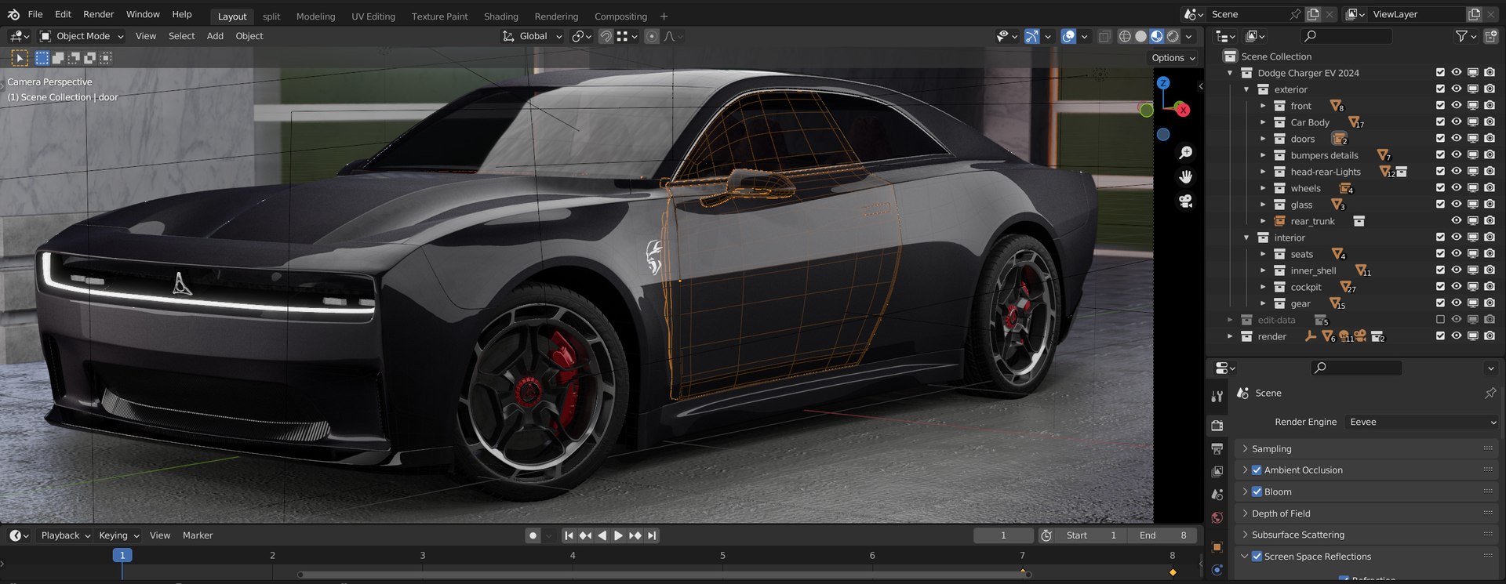Uncheck Screen Space Reflections

[x=1257, y=557]
